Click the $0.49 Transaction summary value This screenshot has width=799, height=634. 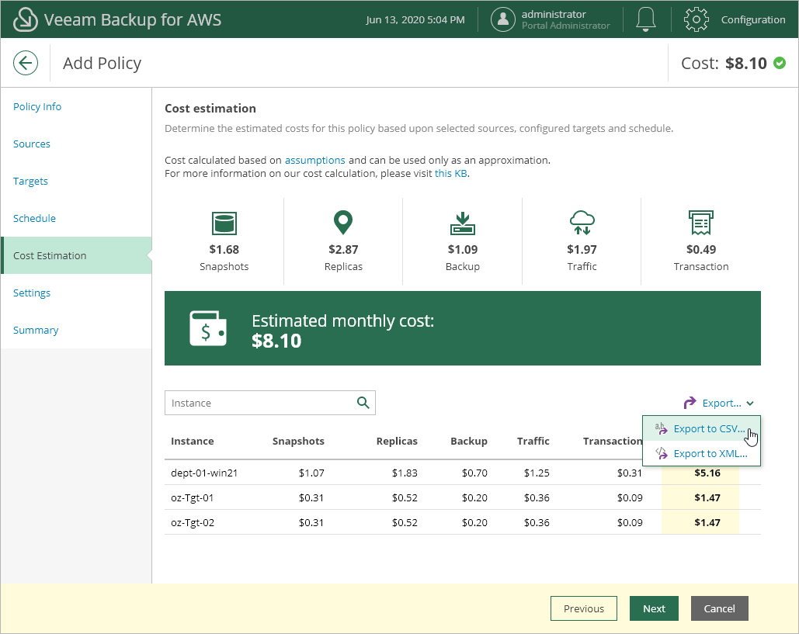tap(701, 249)
